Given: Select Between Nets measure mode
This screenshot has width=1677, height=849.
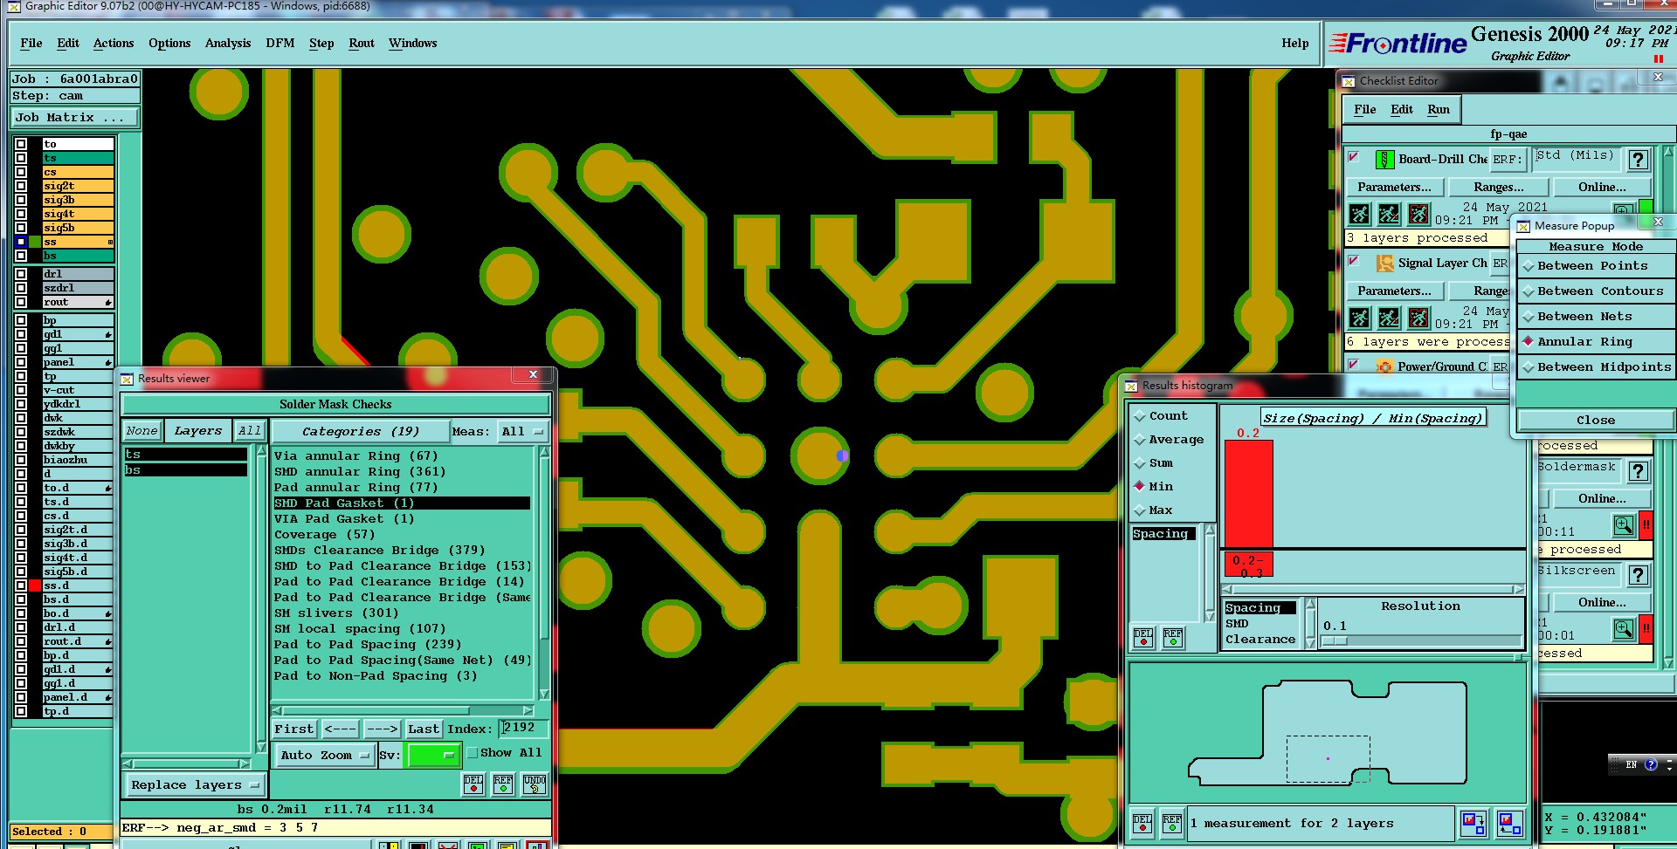Looking at the screenshot, I should click(x=1596, y=317).
